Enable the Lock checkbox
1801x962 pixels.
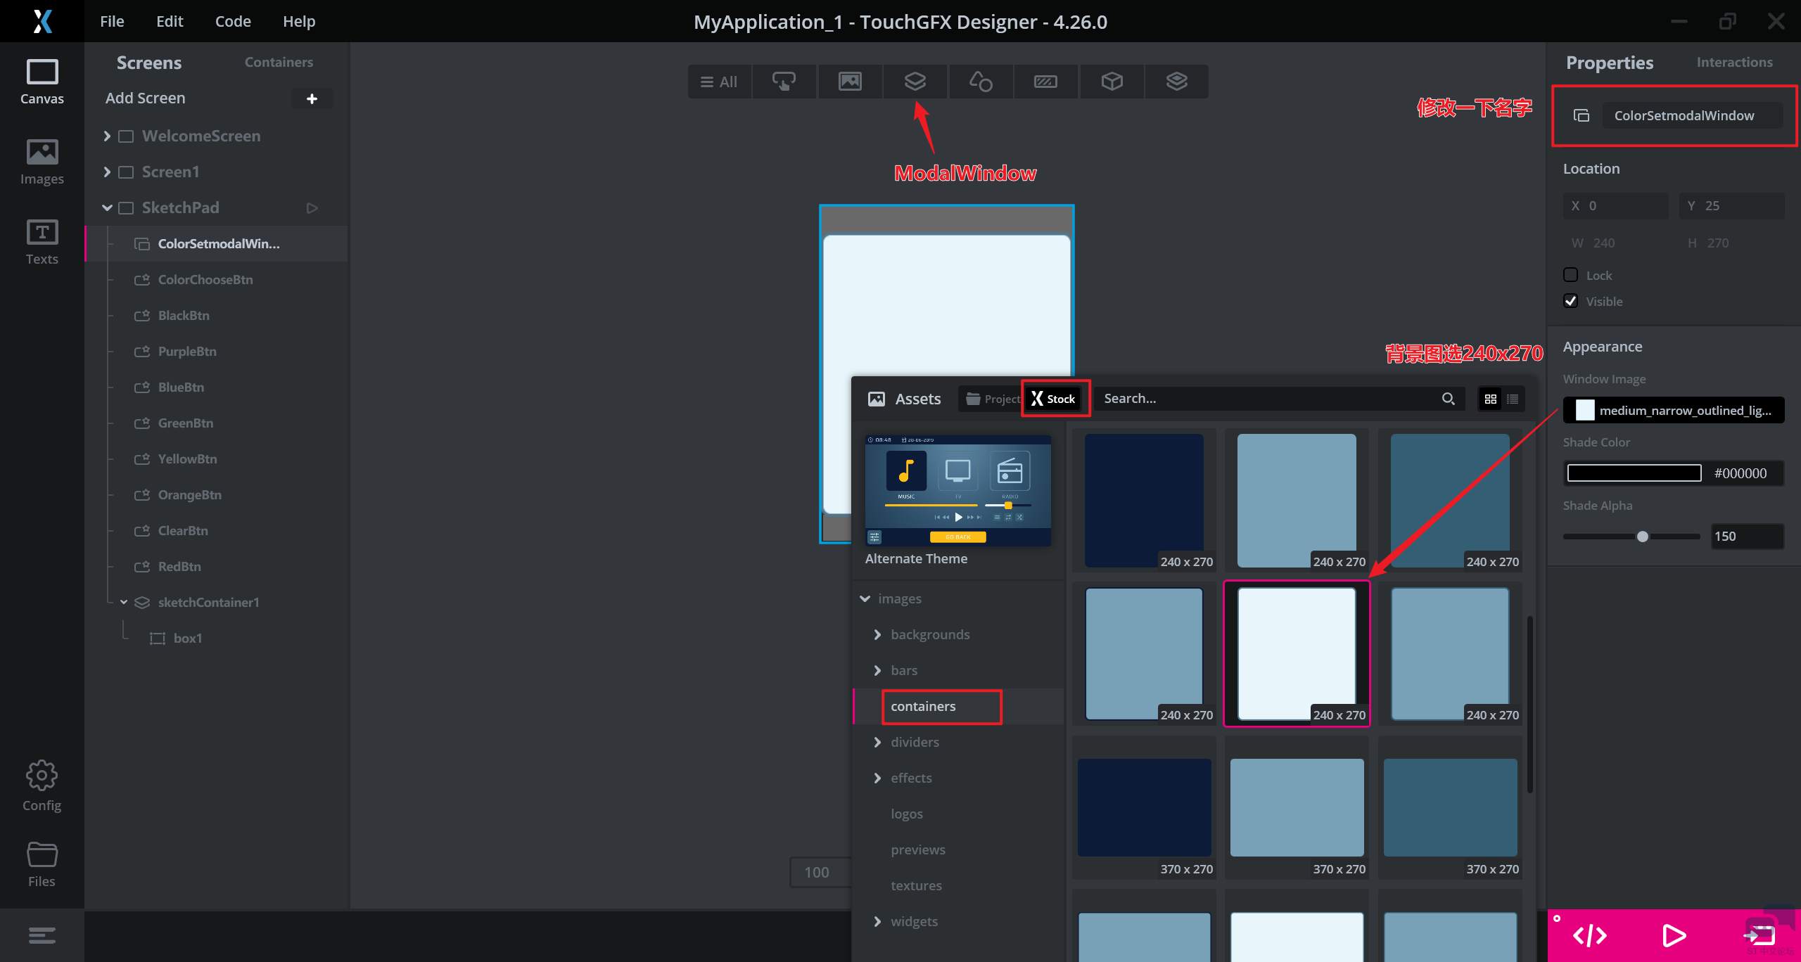coord(1570,275)
